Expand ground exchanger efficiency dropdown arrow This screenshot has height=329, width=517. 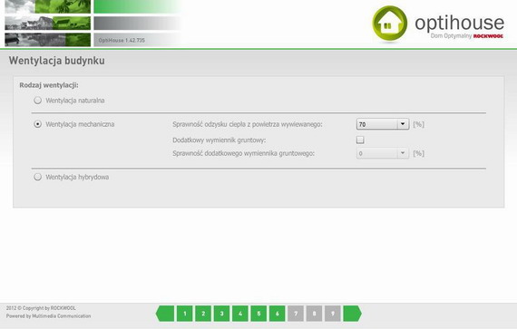402,153
